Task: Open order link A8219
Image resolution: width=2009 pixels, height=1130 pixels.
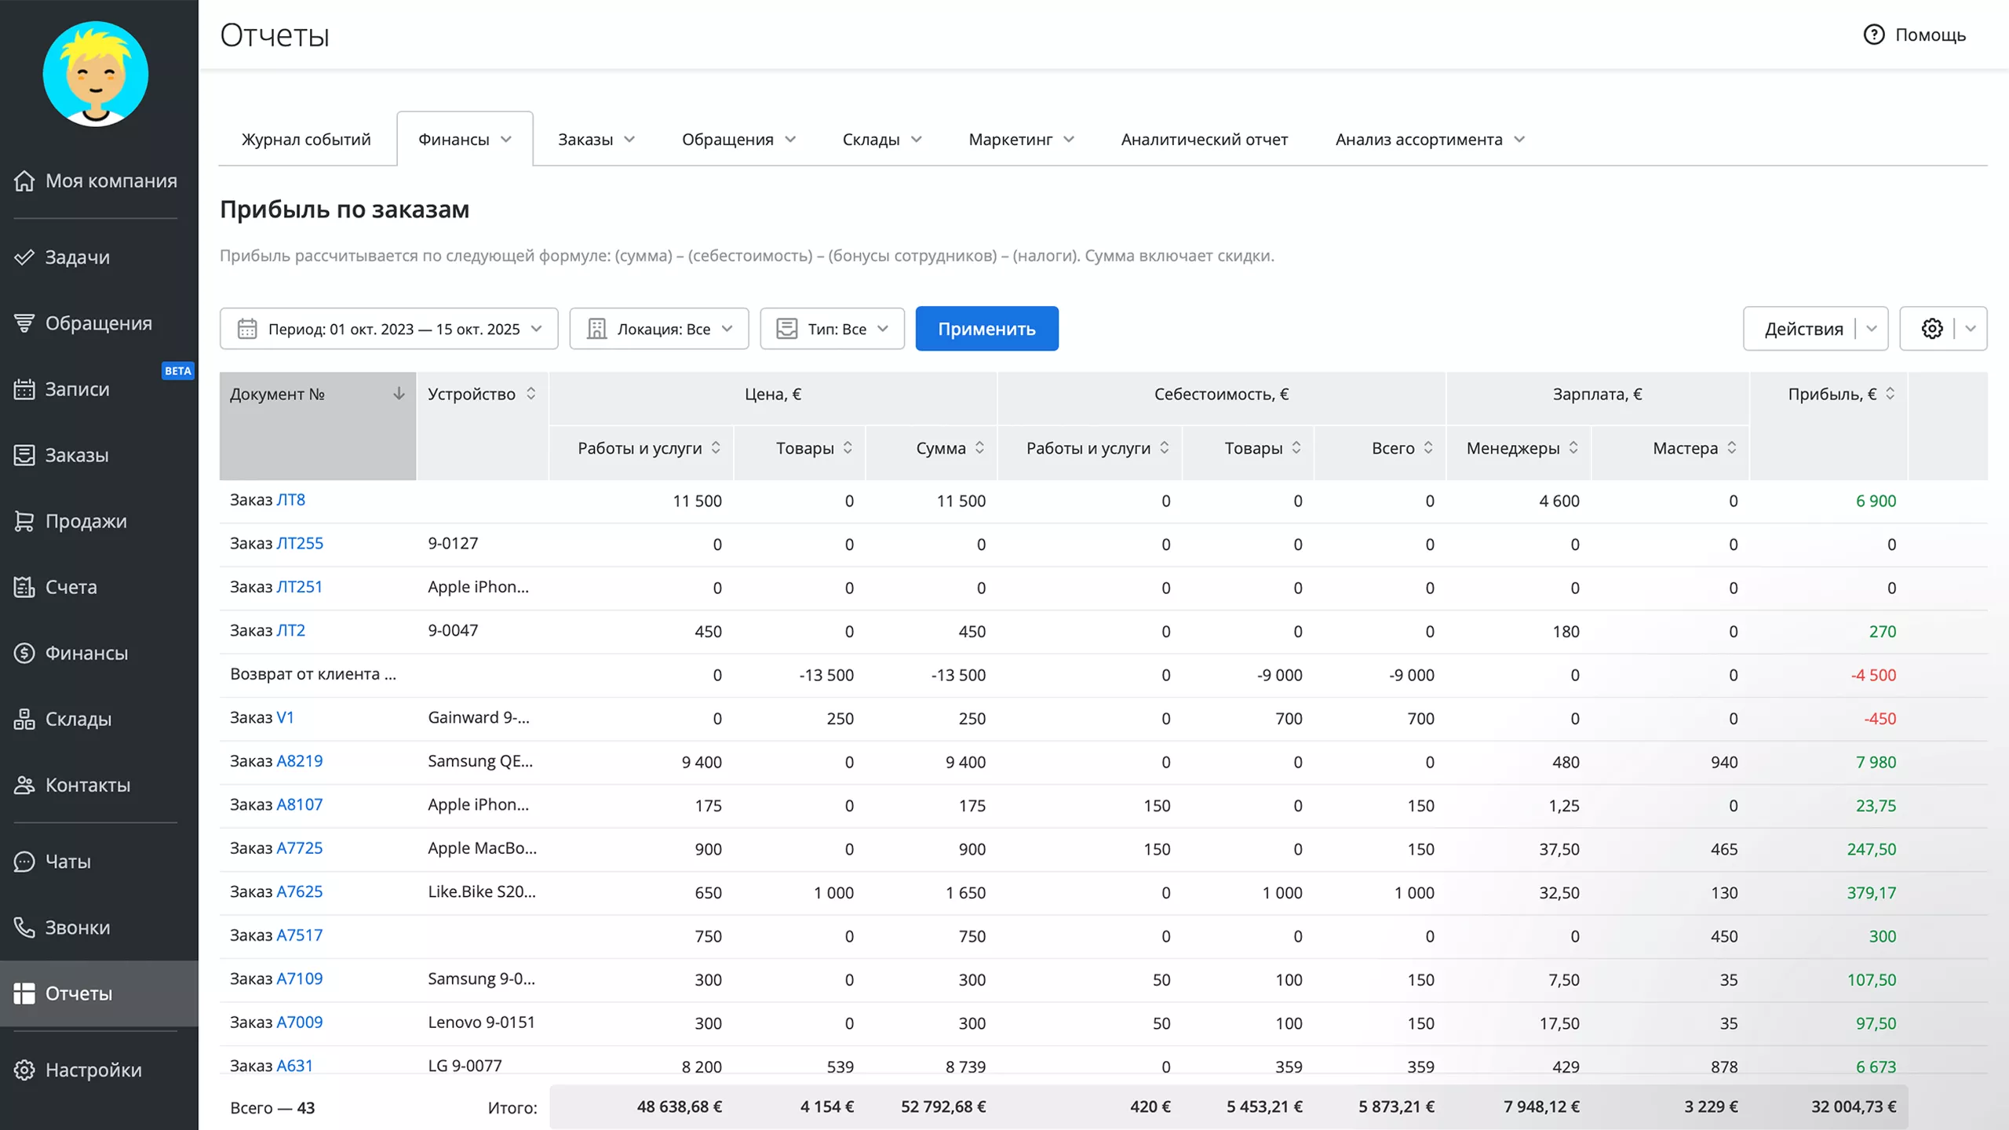Action: pos(299,761)
